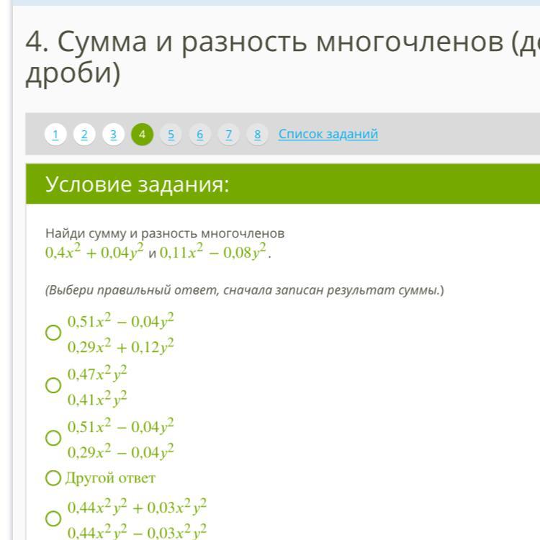Select answer 0,47x²y² and 0,41x²y²
540x540 pixels.
pos(53,385)
